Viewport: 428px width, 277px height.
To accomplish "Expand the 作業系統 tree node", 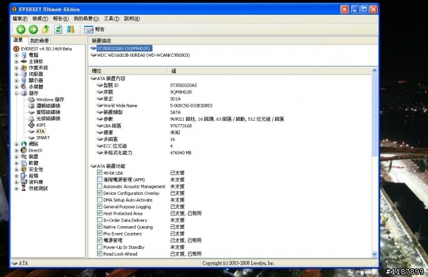I will 16,68.
